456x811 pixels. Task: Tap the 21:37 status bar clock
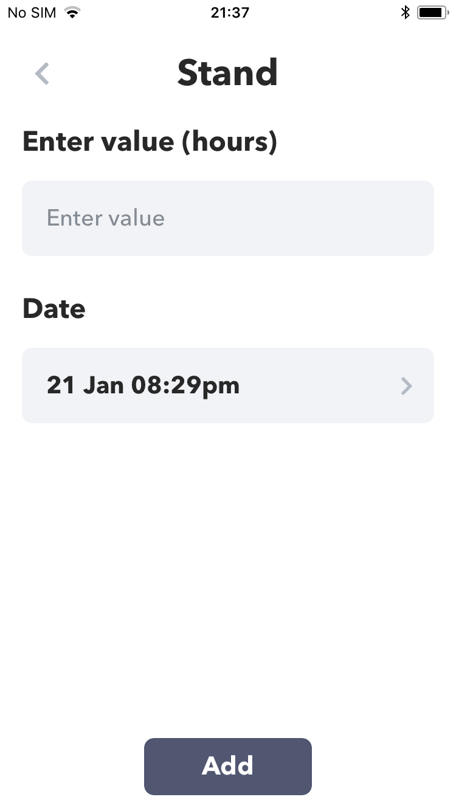[230, 12]
